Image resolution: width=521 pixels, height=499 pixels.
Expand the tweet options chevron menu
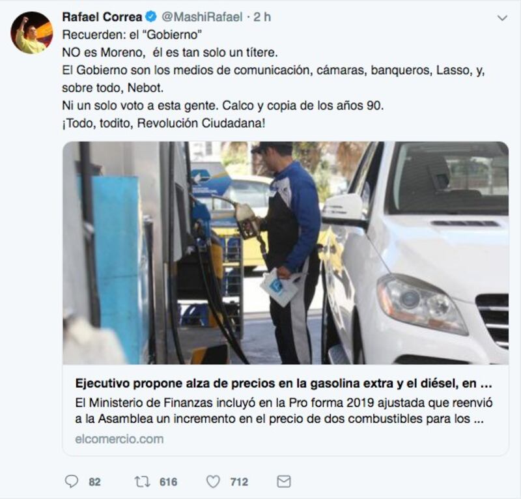(x=502, y=18)
